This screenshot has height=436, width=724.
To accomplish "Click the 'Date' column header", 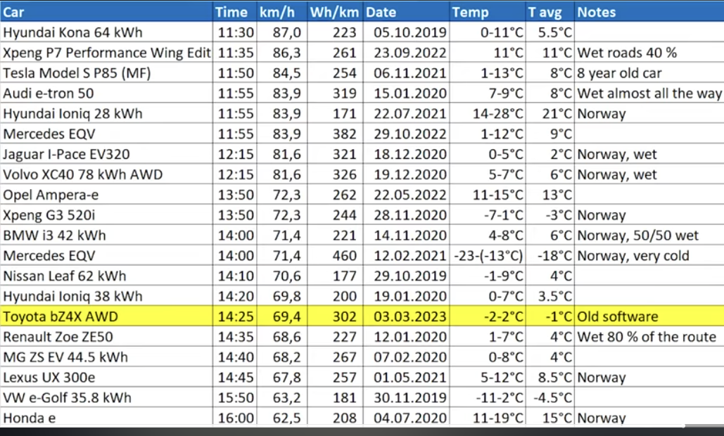I will [x=407, y=12].
